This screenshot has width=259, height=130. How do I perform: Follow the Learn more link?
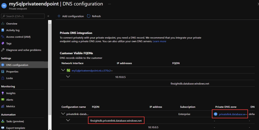(159, 41)
